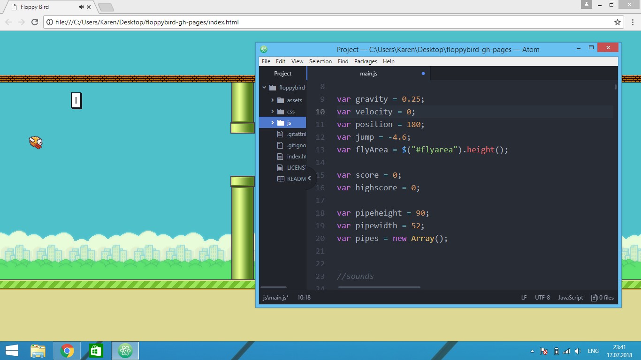The width and height of the screenshot is (641, 360).
Task: Open the View menu in Atom
Action: point(298,61)
